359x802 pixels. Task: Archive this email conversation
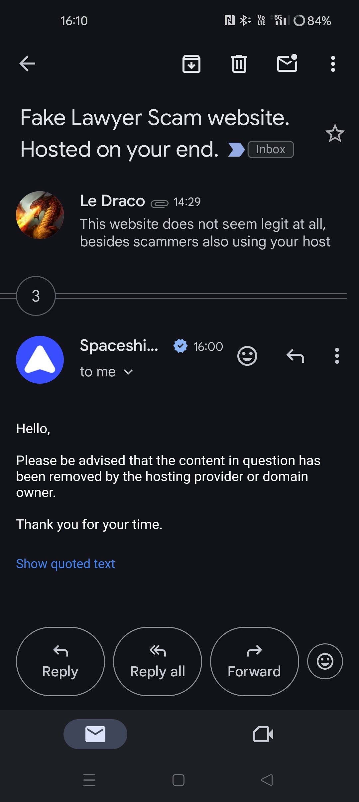(191, 64)
